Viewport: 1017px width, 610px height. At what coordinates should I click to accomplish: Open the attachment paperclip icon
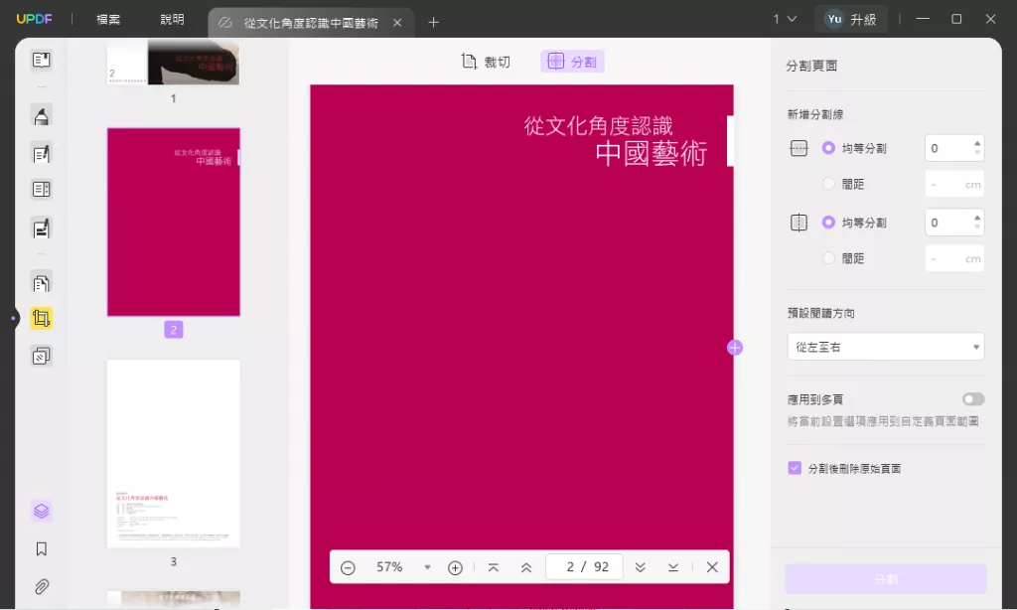(x=41, y=584)
